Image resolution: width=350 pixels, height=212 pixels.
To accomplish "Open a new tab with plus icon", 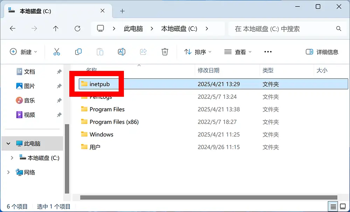I will (x=122, y=11).
